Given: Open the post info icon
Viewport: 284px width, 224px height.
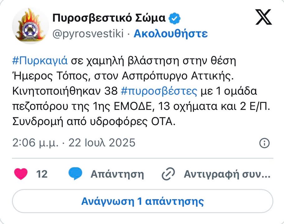Looking at the screenshot, I should point(264,143).
